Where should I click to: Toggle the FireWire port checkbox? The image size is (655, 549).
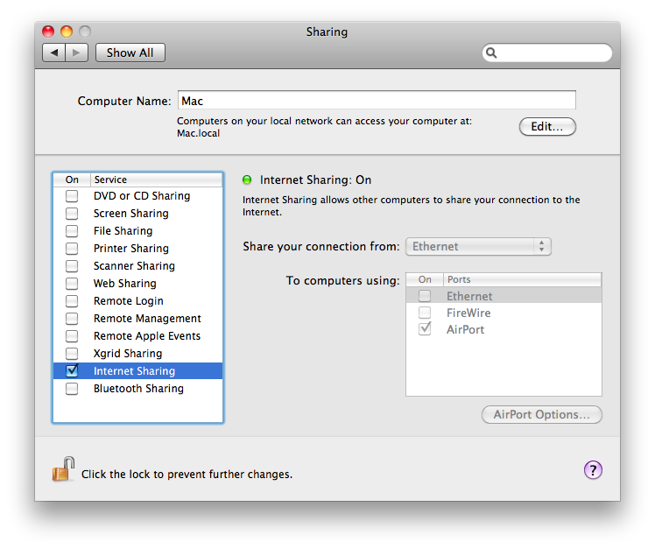pos(425,313)
